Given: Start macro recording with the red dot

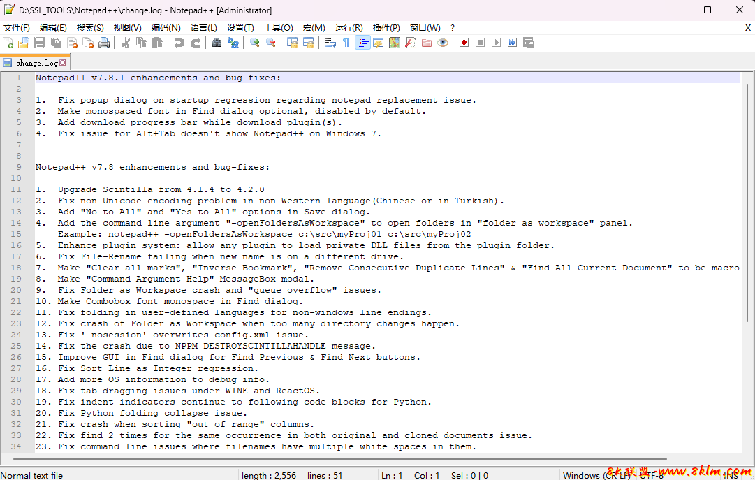Looking at the screenshot, I should [464, 43].
